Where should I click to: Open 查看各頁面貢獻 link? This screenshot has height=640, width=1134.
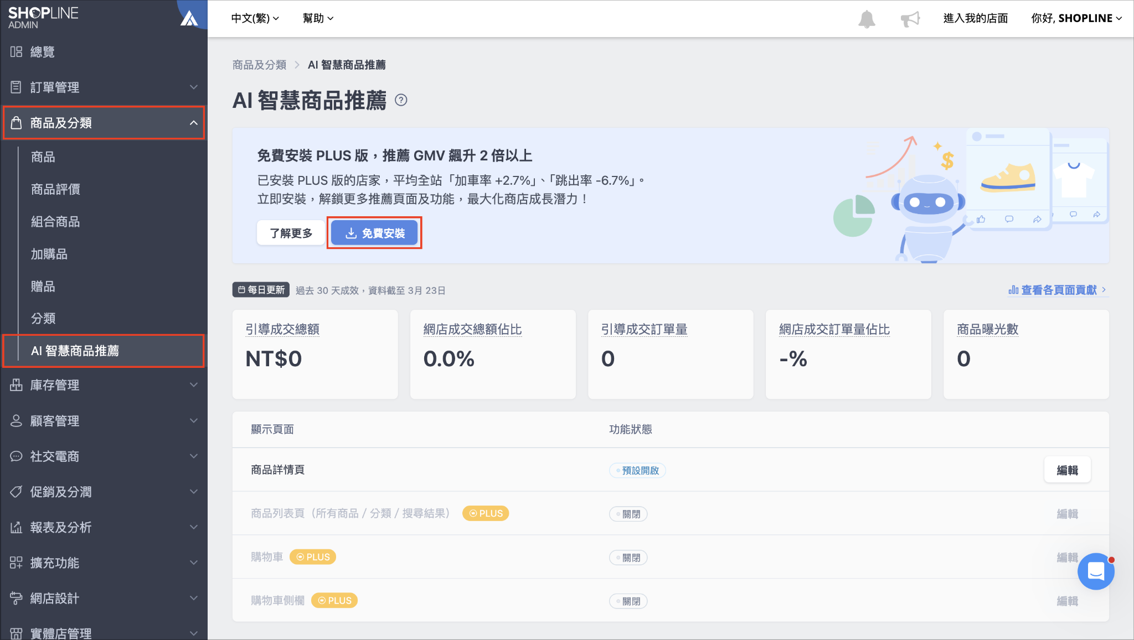(x=1058, y=290)
